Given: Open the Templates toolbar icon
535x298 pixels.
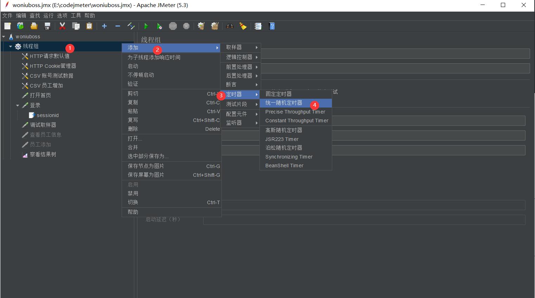Looking at the screenshot, I should [20, 26].
